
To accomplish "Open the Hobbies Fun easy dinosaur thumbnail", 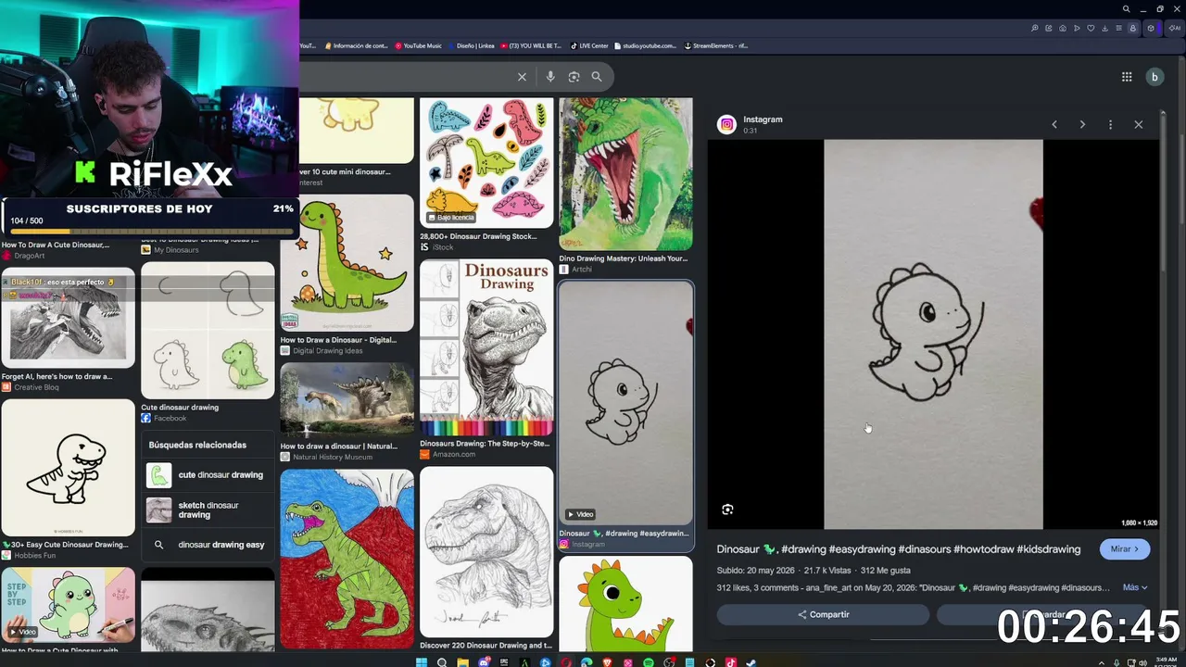I will tap(68, 468).
